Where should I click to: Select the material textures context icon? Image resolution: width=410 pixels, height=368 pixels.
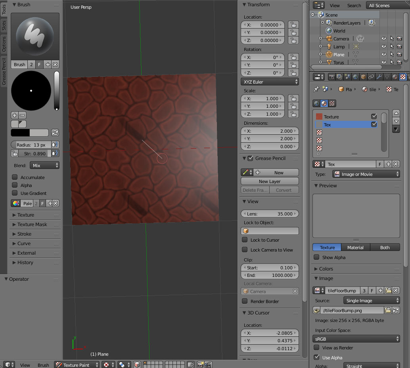tap(324, 103)
